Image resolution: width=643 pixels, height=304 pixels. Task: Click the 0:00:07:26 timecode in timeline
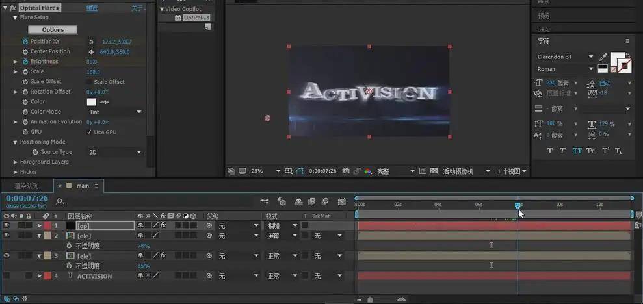pyautogui.click(x=27, y=198)
